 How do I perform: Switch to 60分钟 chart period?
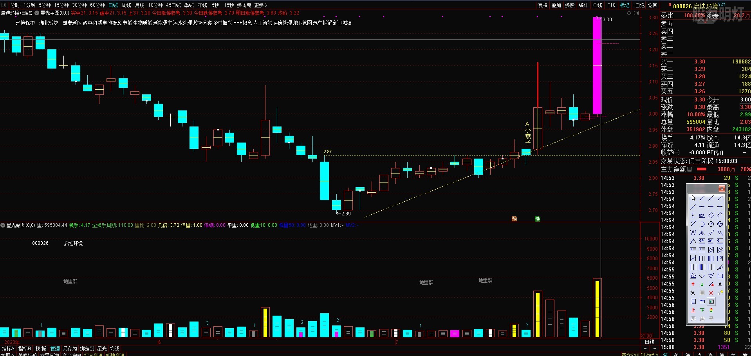pyautogui.click(x=97, y=5)
